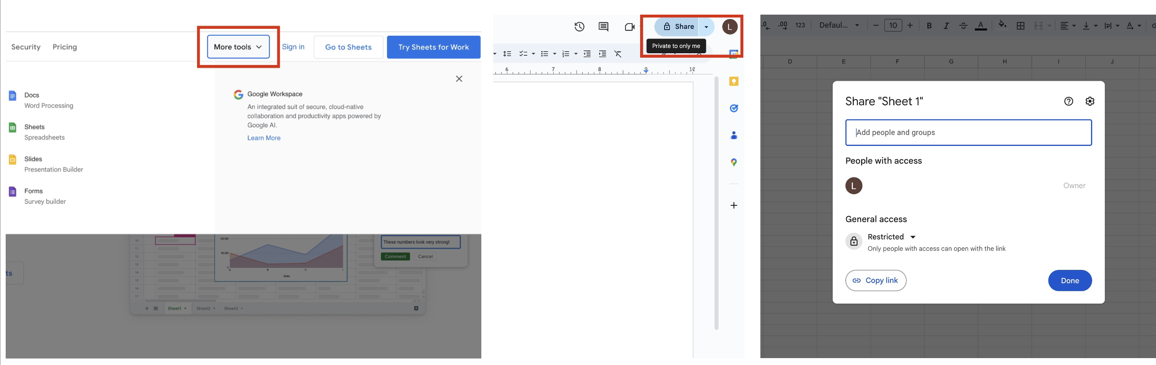The width and height of the screenshot is (1156, 365).
Task: Open fill color paint bucket in Sheets
Action: (x=1002, y=25)
